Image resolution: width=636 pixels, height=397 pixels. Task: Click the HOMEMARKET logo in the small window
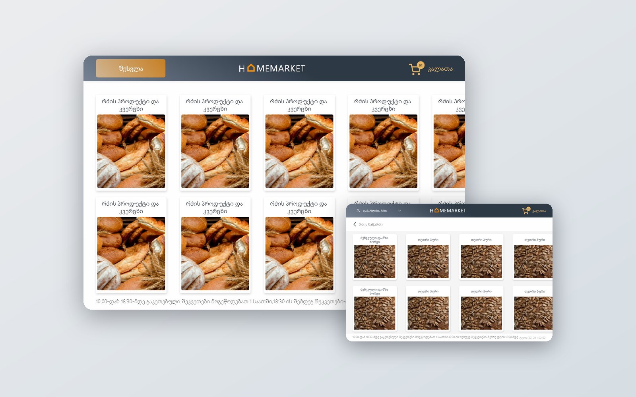pyautogui.click(x=448, y=211)
